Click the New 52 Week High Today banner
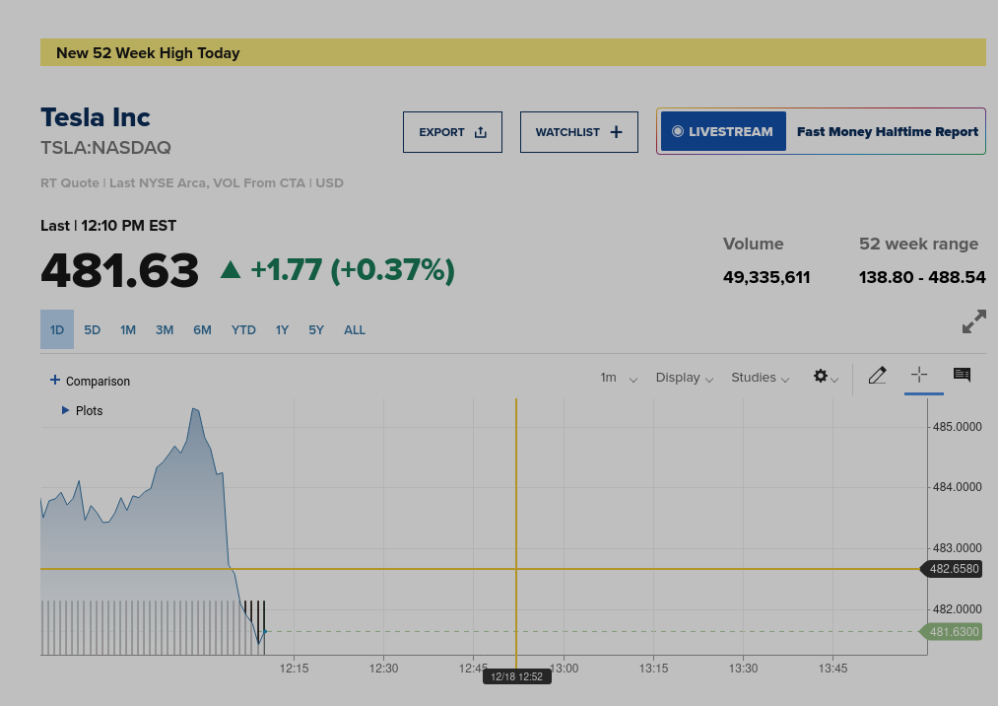998x706 pixels. 513,52
